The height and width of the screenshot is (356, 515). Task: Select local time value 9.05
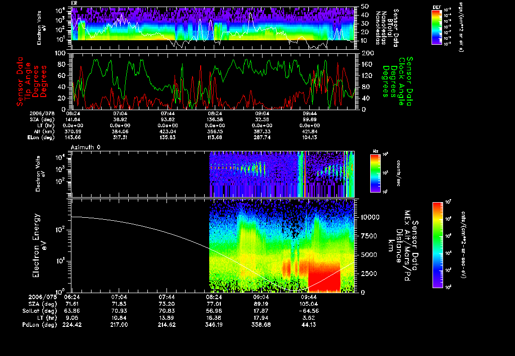pyautogui.click(x=72, y=318)
